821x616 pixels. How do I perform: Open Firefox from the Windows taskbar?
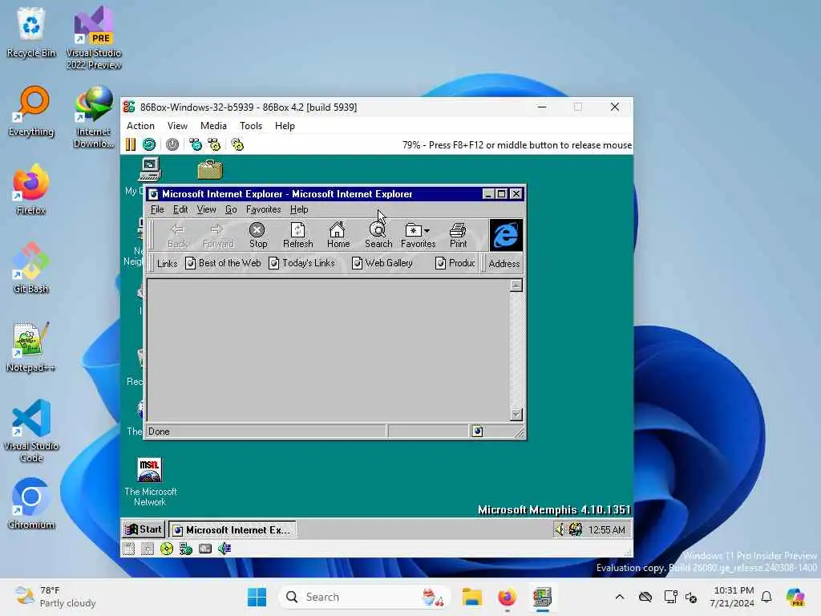pos(507,597)
